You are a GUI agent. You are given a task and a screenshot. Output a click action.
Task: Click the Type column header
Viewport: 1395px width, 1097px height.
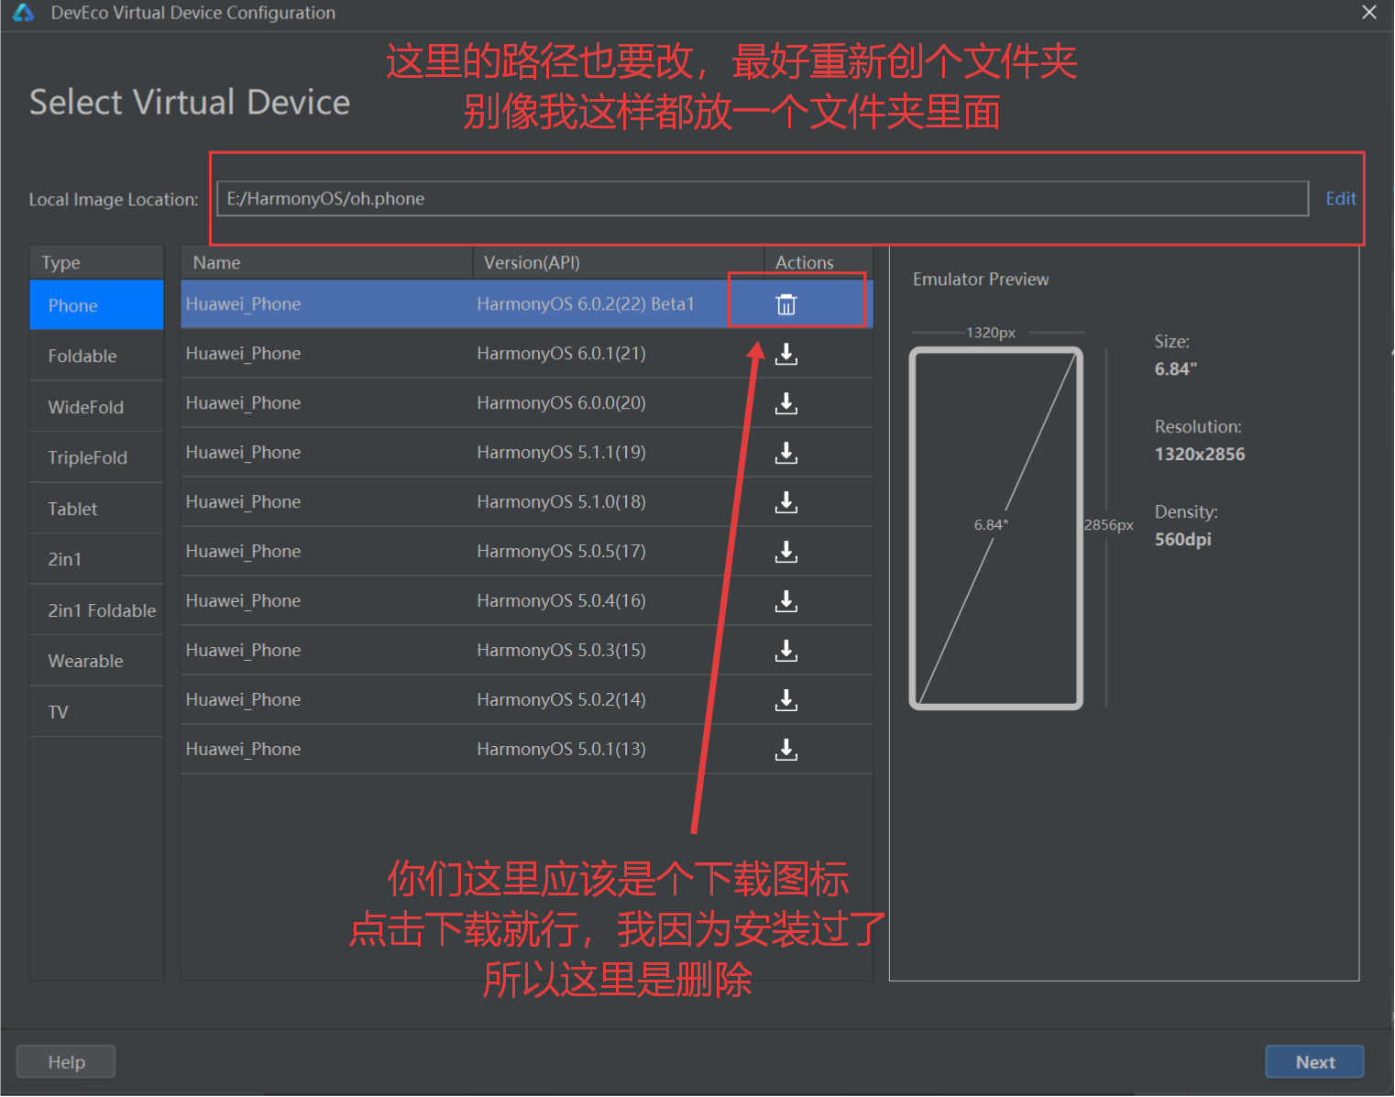pyautogui.click(x=96, y=263)
